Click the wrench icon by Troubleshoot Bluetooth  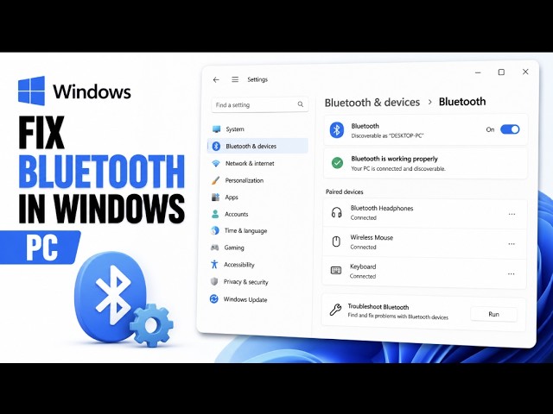coord(335,310)
